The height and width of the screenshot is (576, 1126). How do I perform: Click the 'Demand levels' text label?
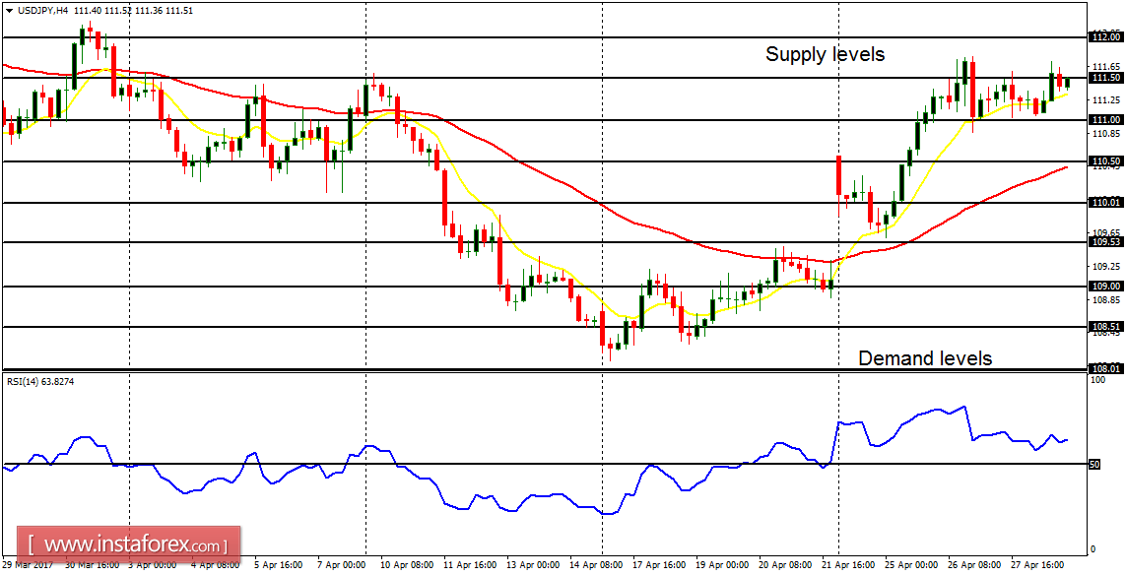point(925,358)
